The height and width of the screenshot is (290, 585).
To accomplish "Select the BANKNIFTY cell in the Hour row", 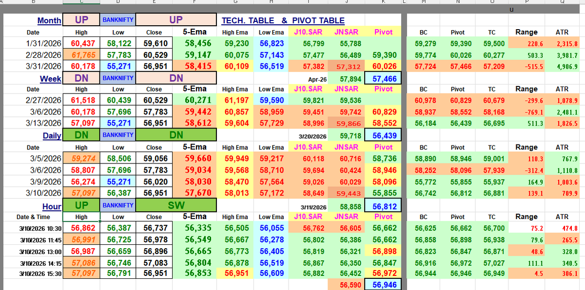I will point(117,205).
